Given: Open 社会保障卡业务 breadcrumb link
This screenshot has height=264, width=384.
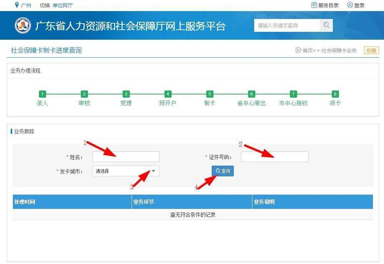Looking at the screenshot, I should point(339,50).
